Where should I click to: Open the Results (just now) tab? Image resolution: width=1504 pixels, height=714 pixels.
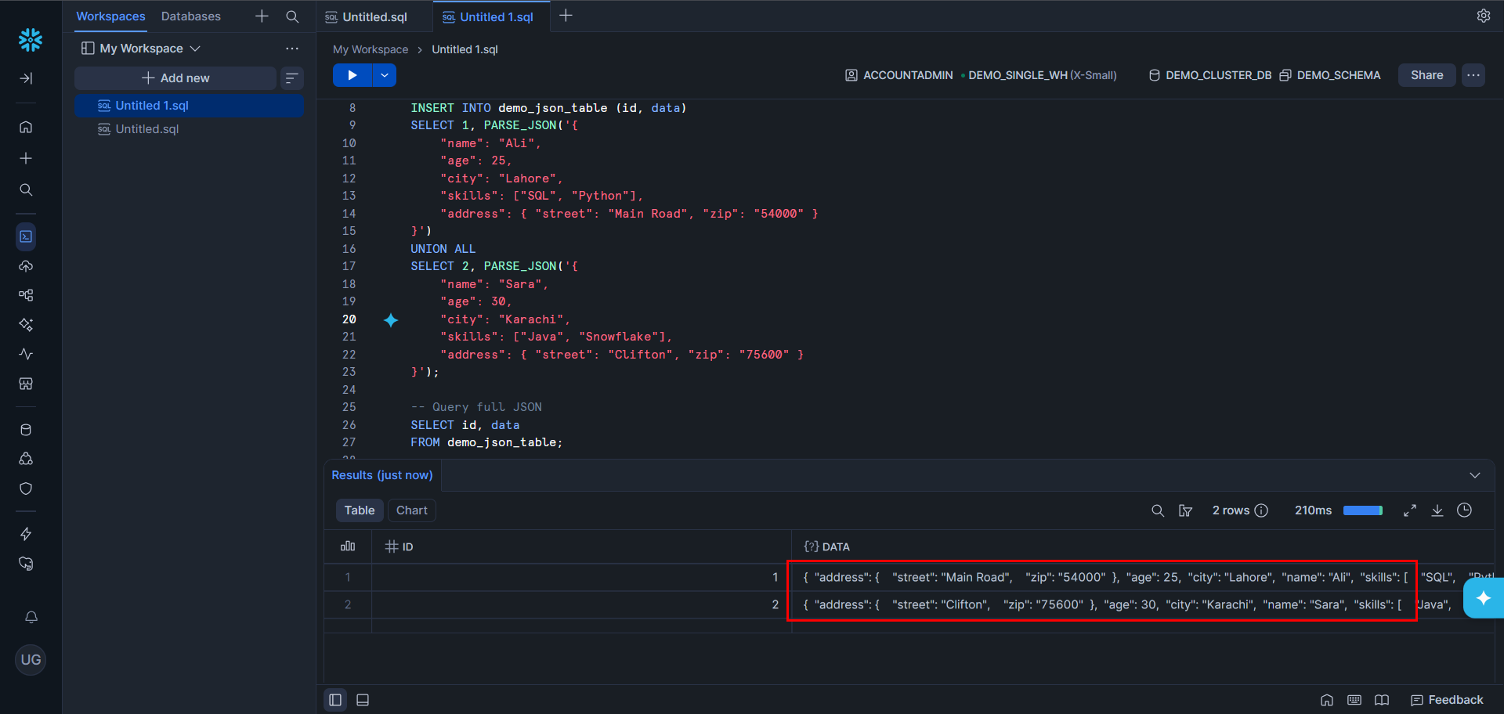(x=382, y=475)
